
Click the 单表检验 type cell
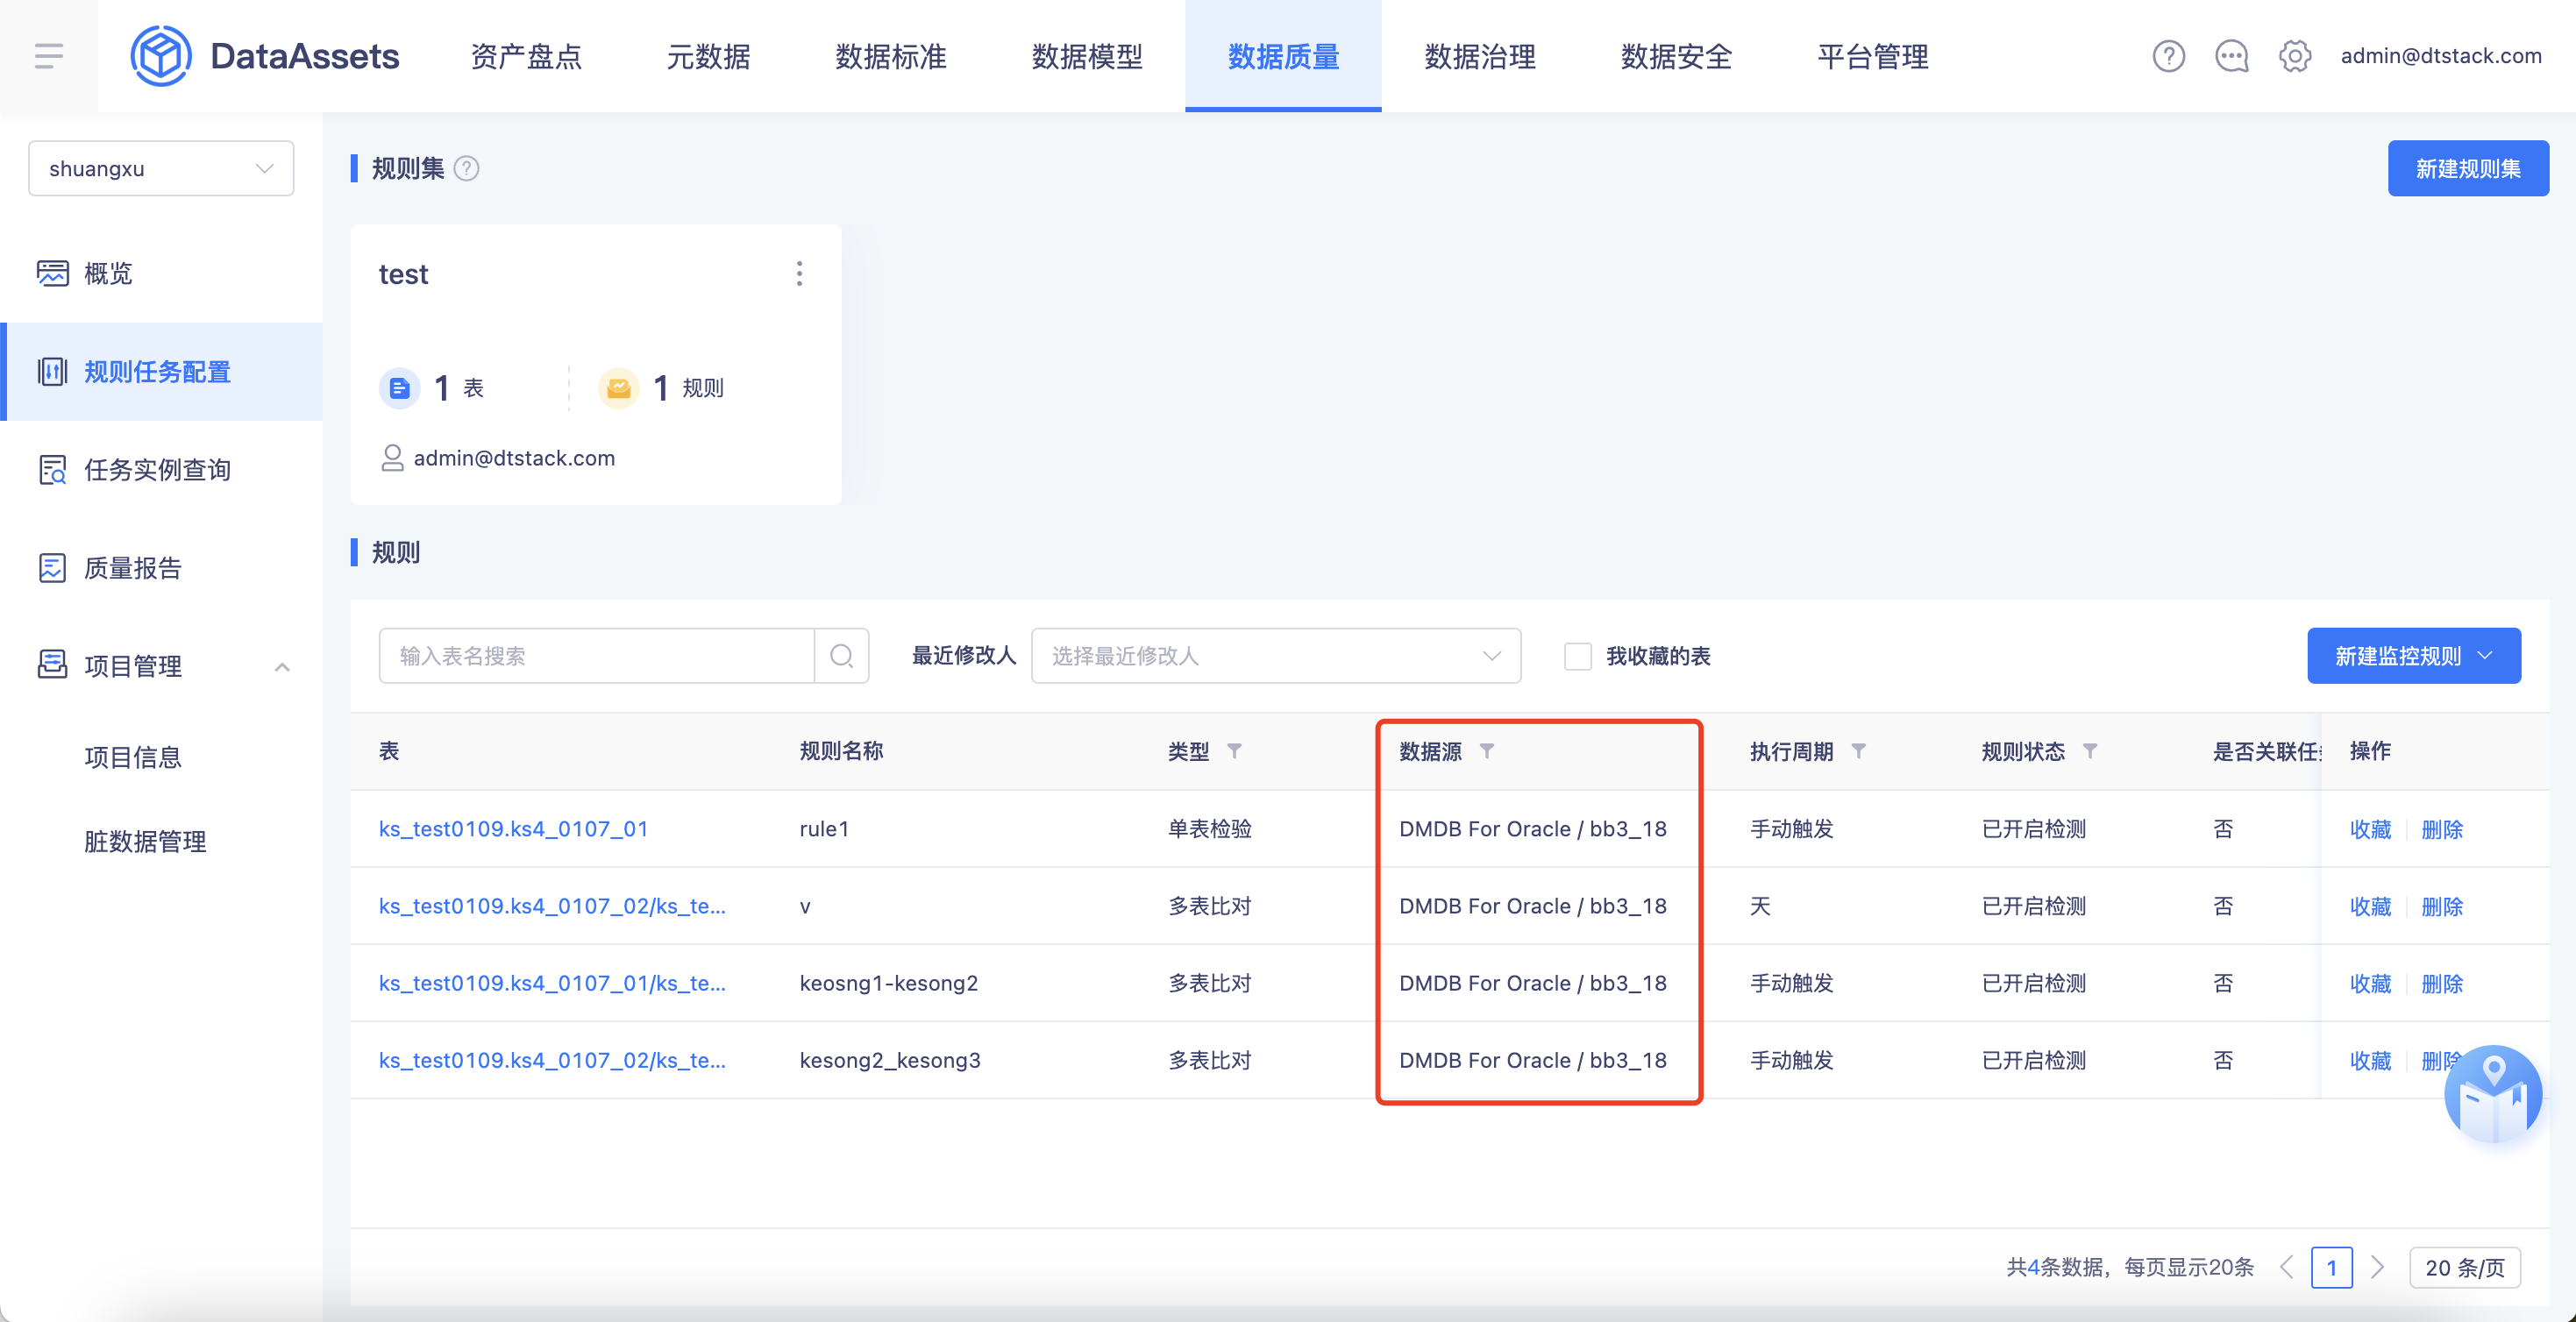(1210, 829)
